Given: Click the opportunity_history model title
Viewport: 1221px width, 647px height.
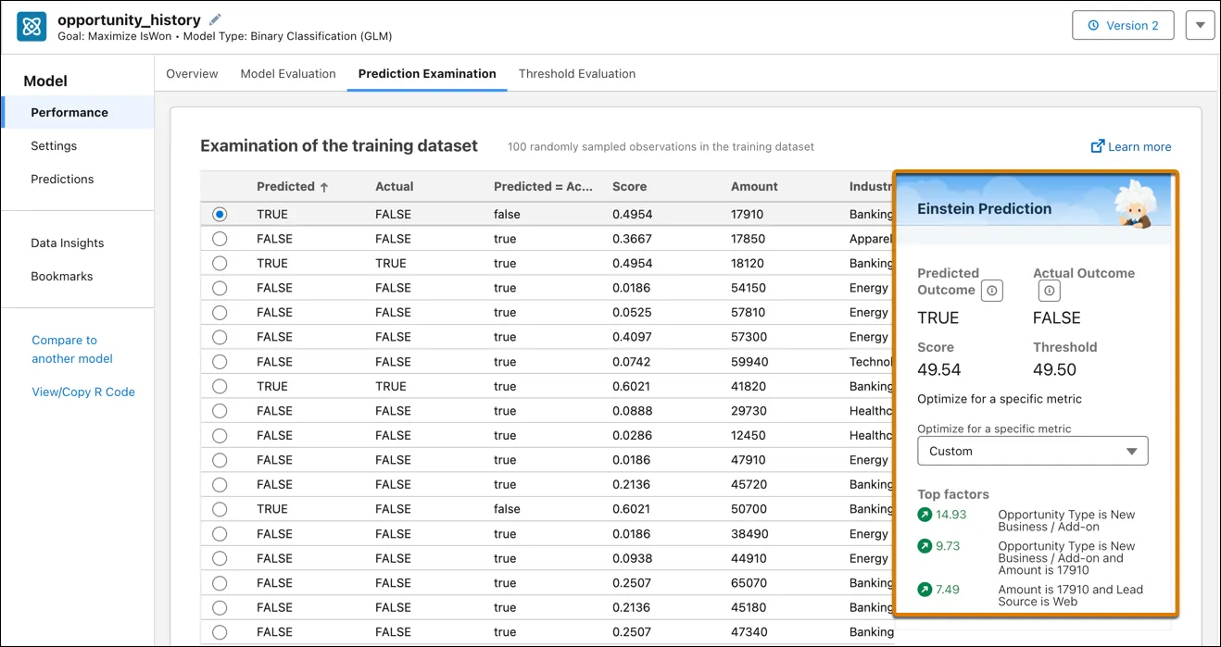Looking at the screenshot, I should [x=130, y=19].
